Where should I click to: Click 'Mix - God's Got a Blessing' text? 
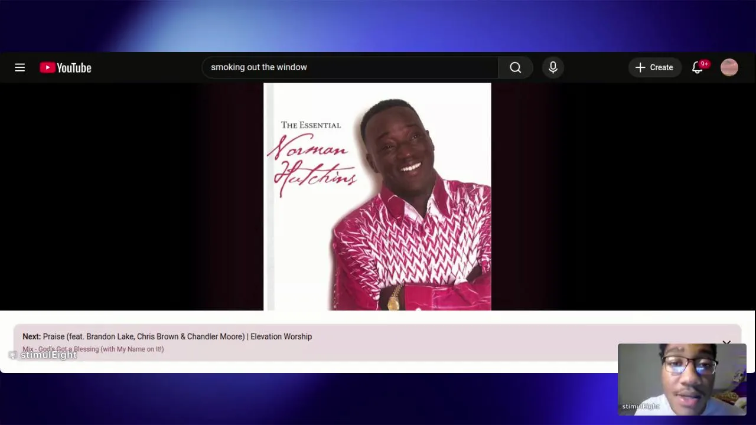(93, 349)
